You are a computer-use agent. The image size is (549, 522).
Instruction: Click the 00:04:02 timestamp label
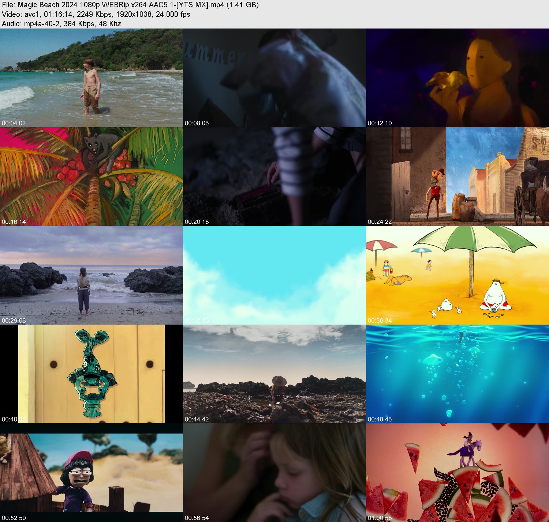pos(14,123)
